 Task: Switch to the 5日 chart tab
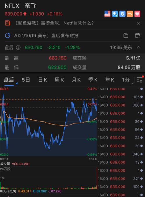[26, 80]
